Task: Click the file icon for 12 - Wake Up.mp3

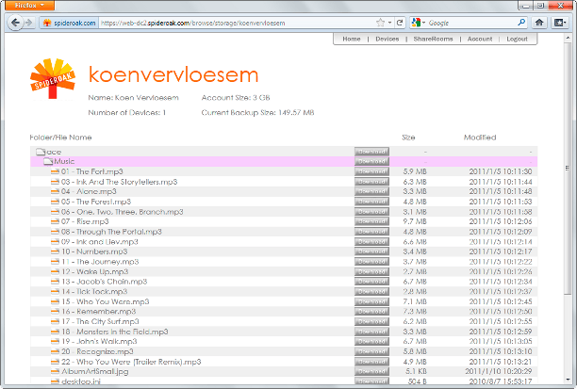Action: (55, 271)
